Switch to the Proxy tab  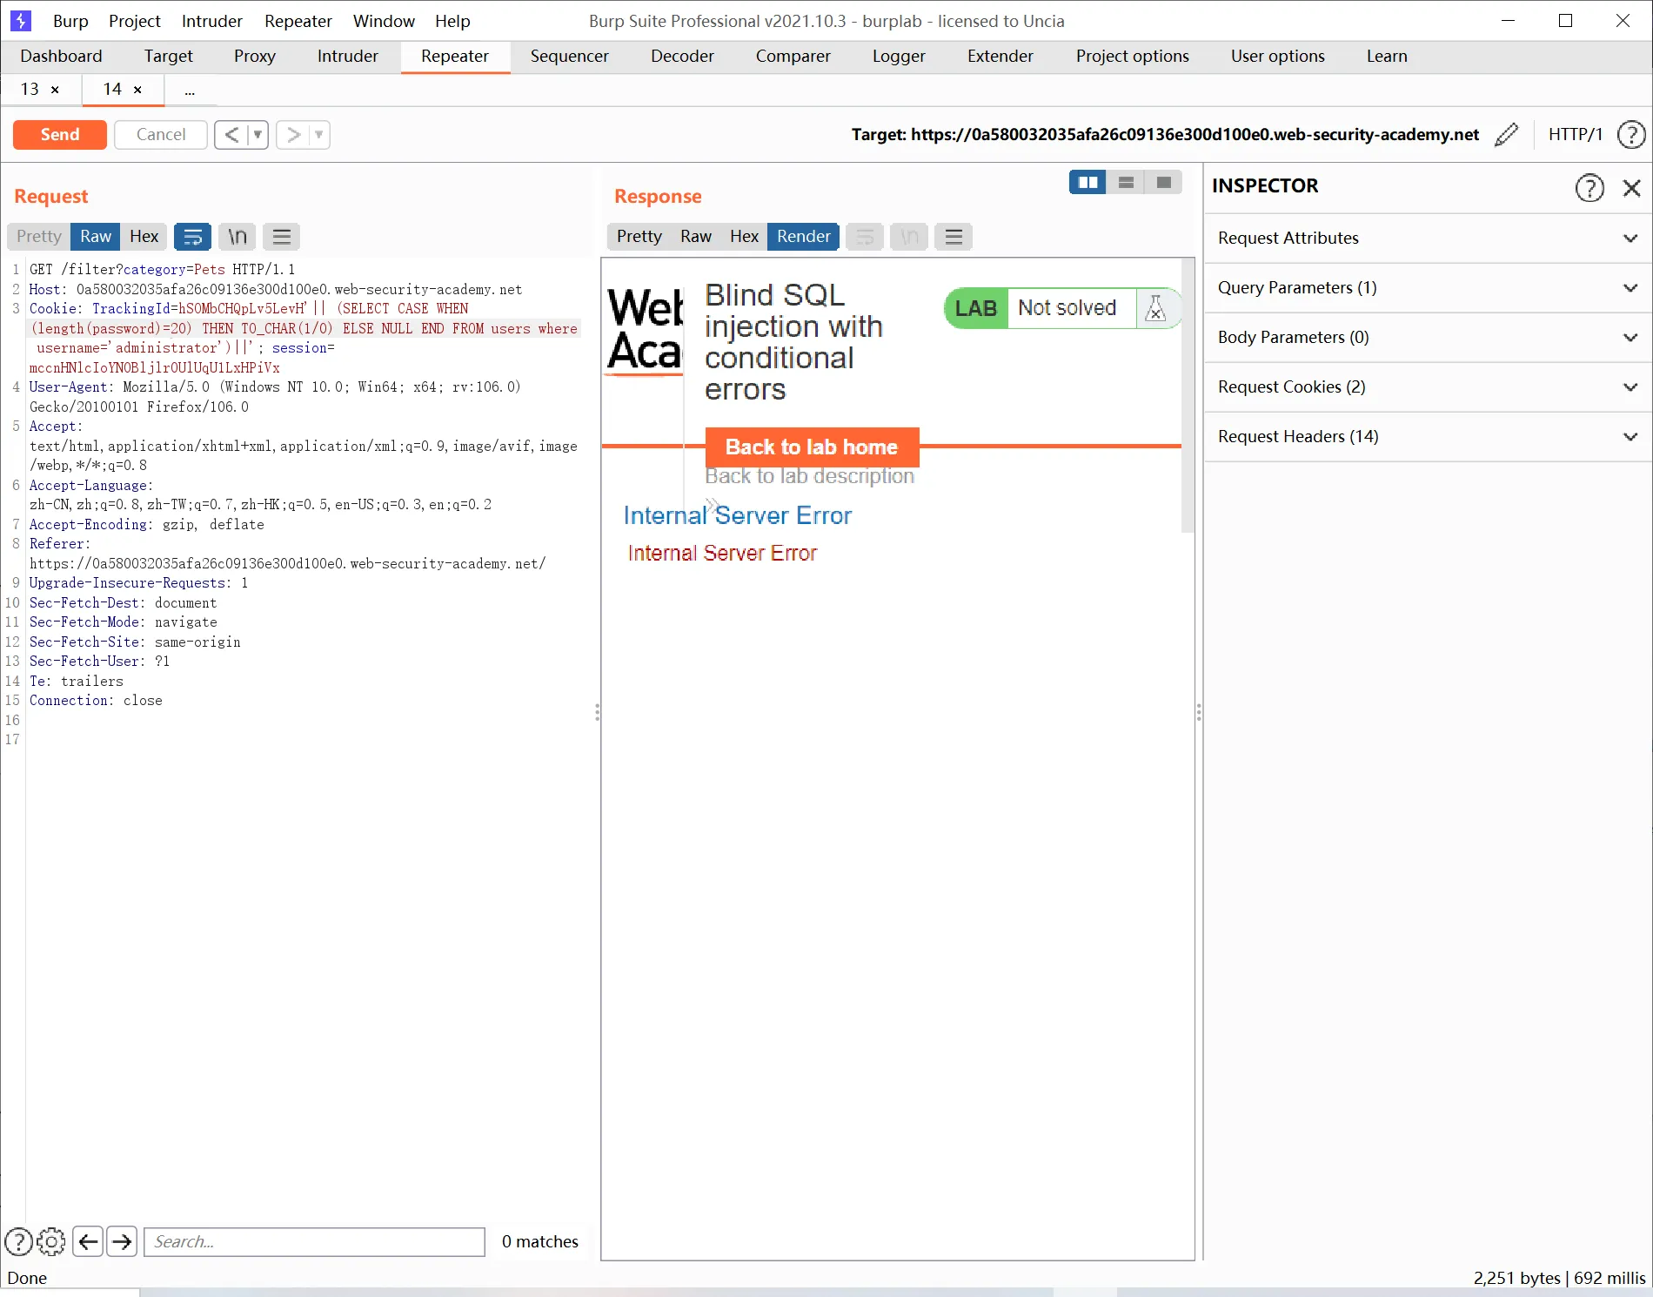255,56
